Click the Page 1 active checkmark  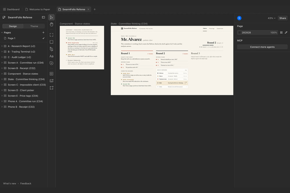tap(44, 38)
